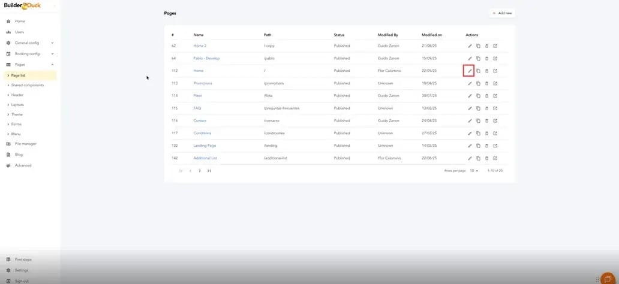The height and width of the screenshot is (284, 619).
Task: Open the Users menu item
Action: (x=19, y=32)
